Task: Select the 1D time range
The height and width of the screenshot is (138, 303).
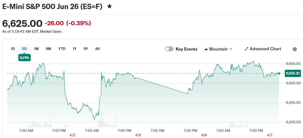Action: [13, 49]
